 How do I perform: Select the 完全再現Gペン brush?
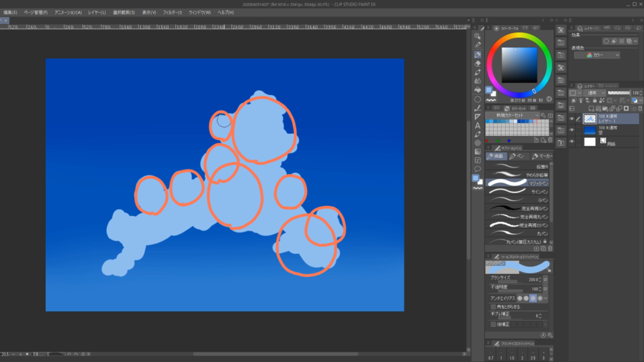point(517,209)
